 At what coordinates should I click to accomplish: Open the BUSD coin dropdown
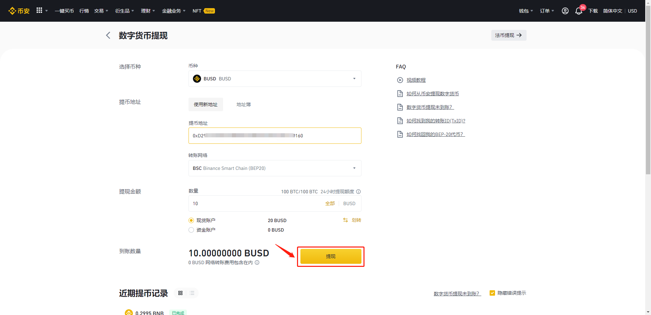275,79
